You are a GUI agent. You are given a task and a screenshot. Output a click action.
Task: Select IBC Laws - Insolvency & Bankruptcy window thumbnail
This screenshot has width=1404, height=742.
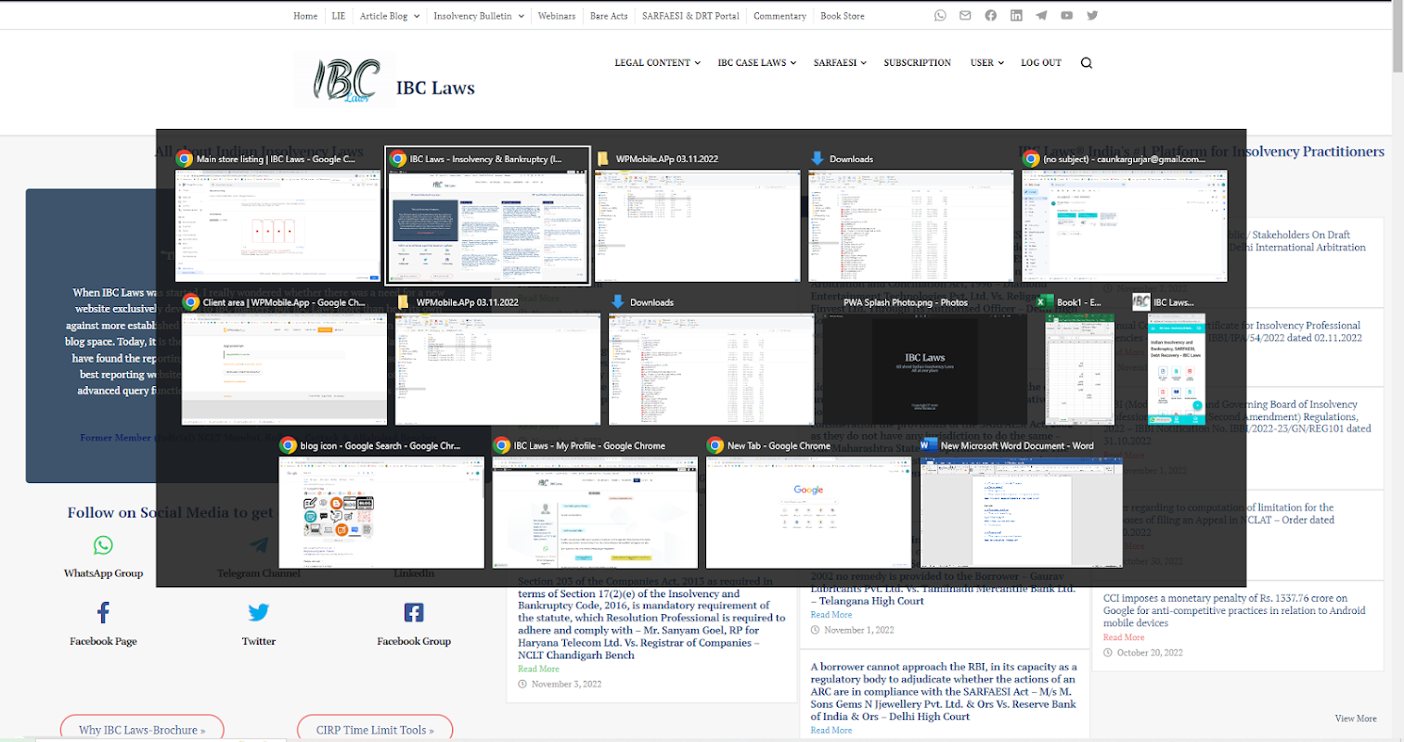point(488,215)
